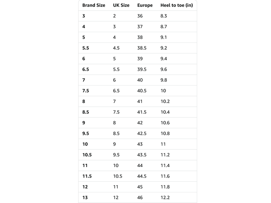The image size is (271, 203).
Task: Click UK size 6.5 cell
Action: pos(116,91)
